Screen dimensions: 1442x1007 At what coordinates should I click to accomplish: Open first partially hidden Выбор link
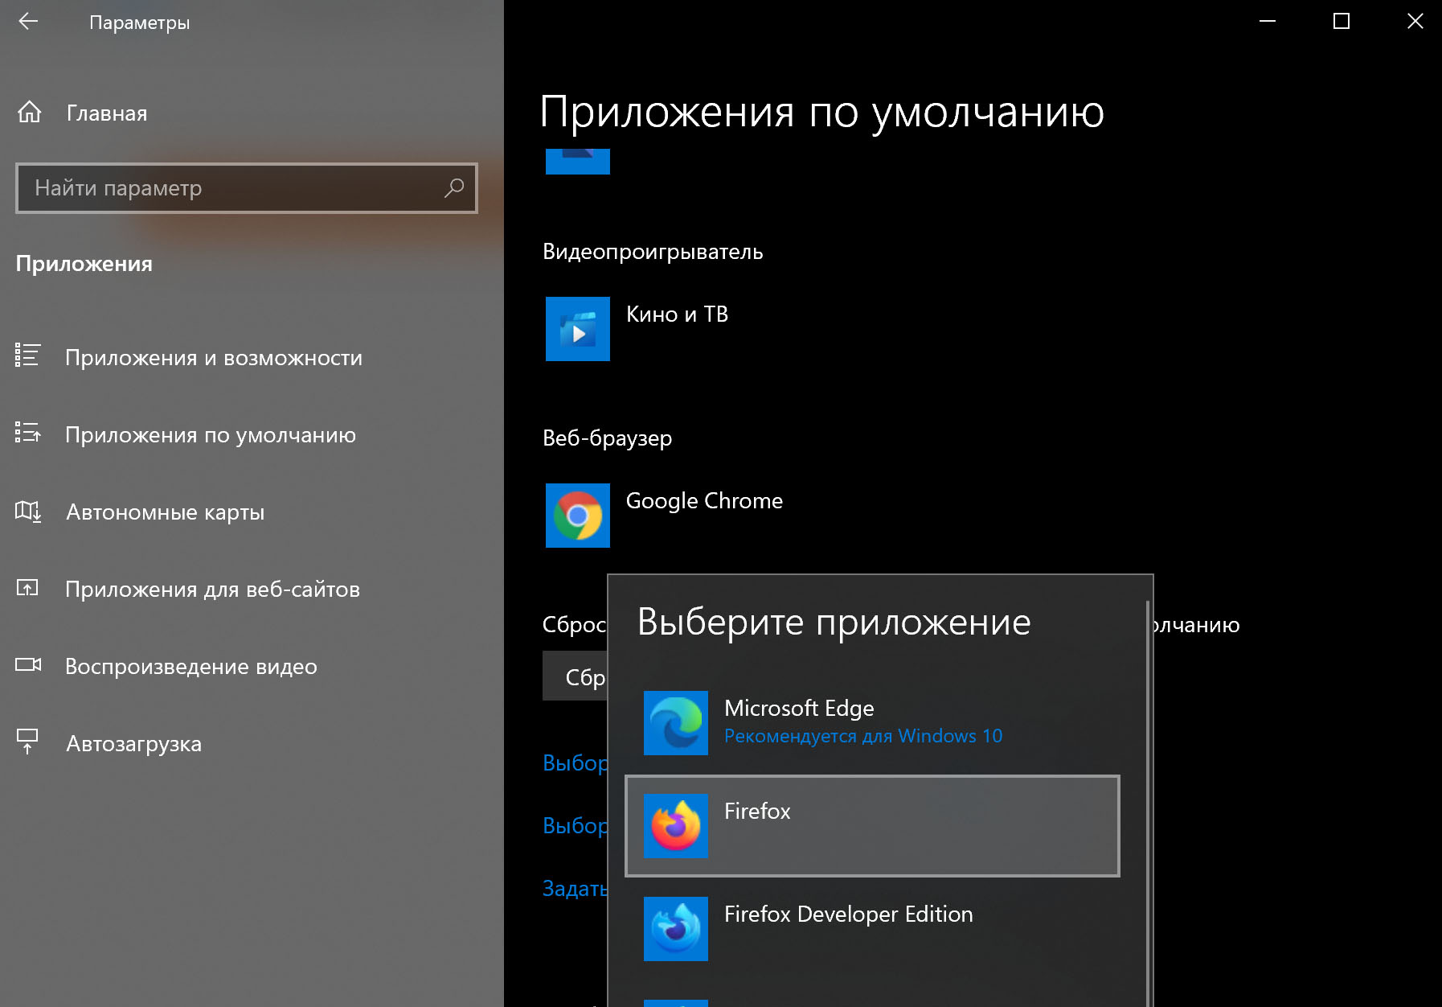click(x=576, y=762)
